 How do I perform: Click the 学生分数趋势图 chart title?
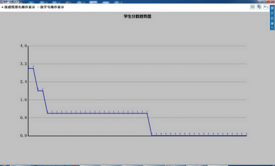(x=137, y=16)
